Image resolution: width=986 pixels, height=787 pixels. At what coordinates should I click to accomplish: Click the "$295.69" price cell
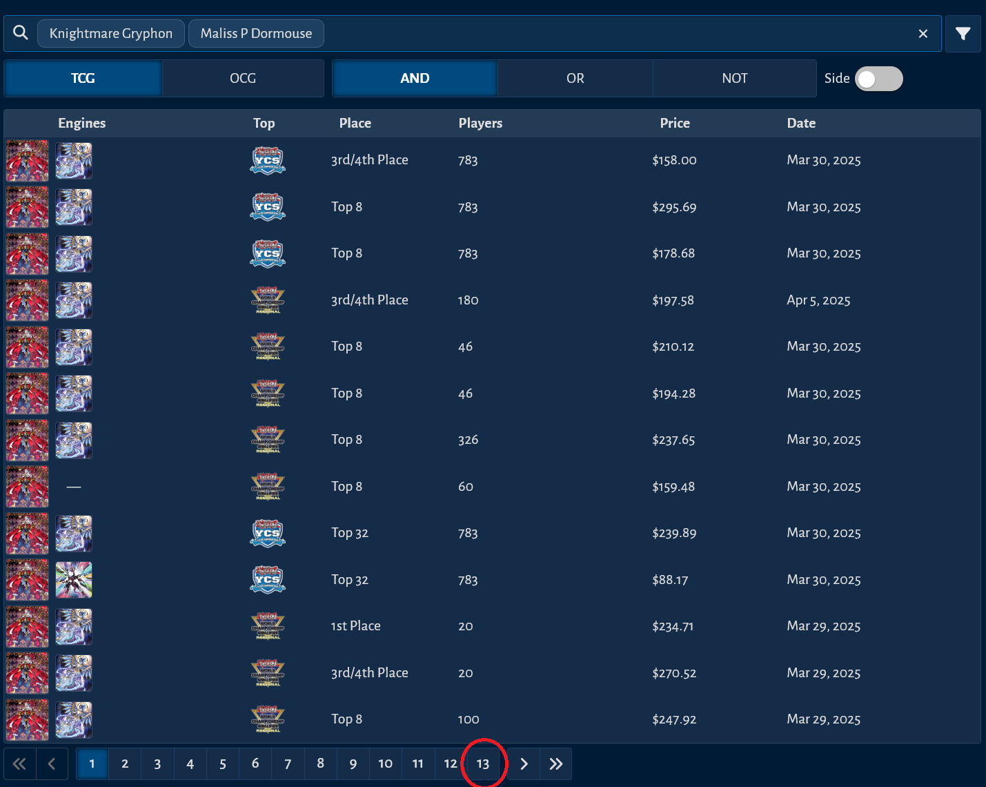pyautogui.click(x=674, y=207)
